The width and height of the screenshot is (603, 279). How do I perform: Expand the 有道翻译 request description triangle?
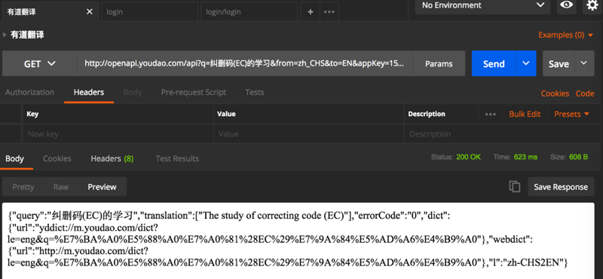(x=5, y=35)
